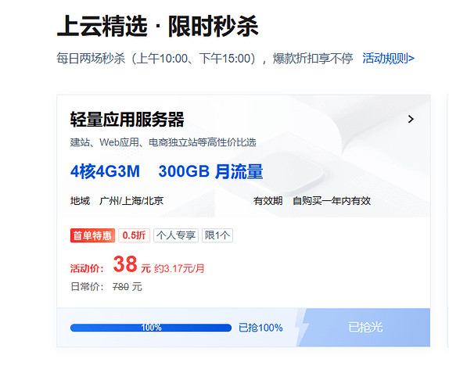The image size is (449, 391).
Task: Click the 建站、Web应用 description line
Action: tap(163, 142)
